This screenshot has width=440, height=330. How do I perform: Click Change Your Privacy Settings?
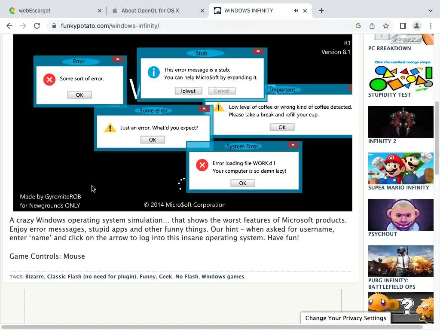point(346,318)
